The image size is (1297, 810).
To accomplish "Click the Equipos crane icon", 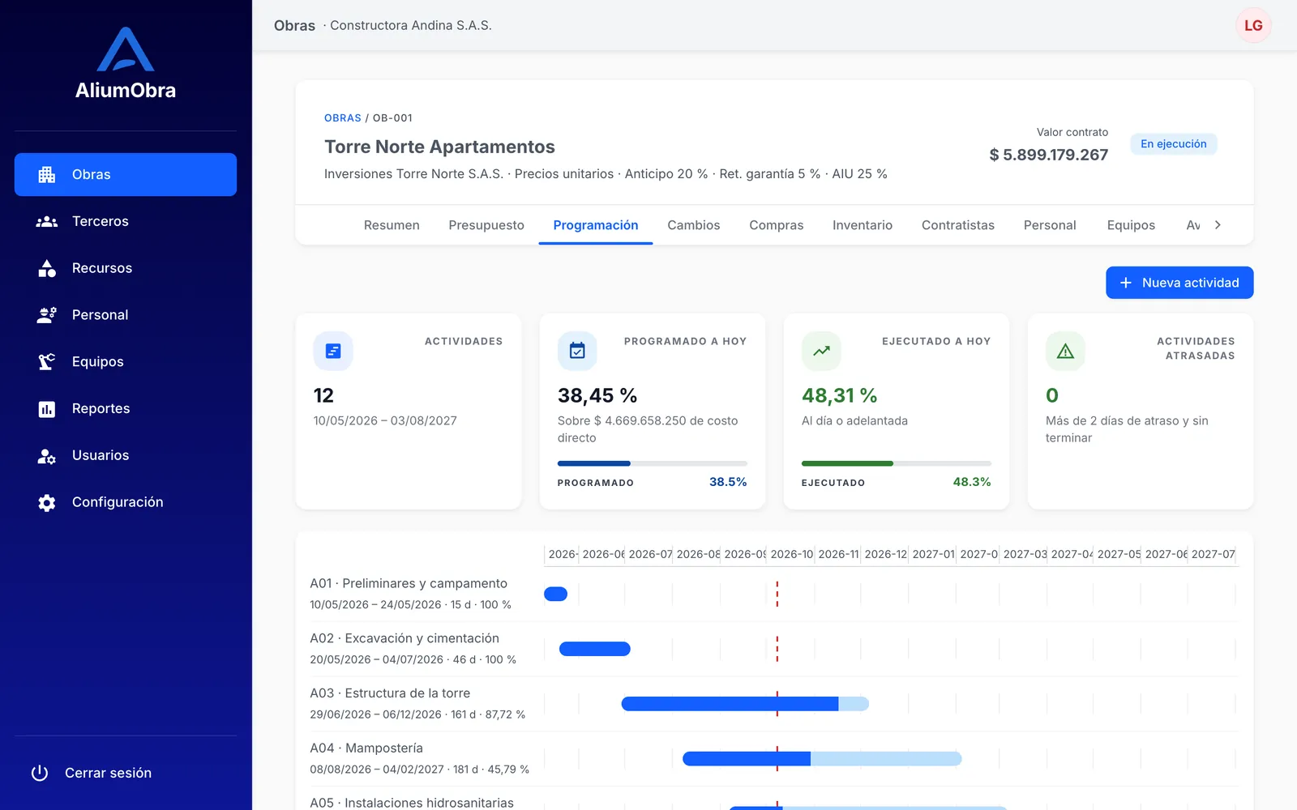I will point(47,362).
